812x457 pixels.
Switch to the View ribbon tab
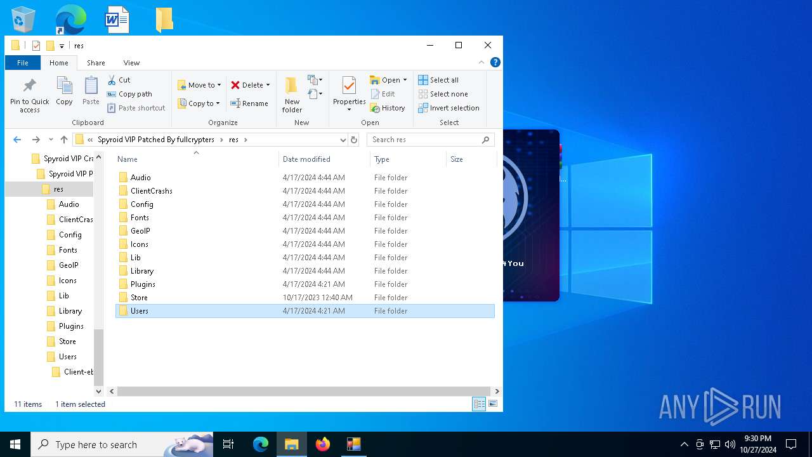tap(131, 63)
